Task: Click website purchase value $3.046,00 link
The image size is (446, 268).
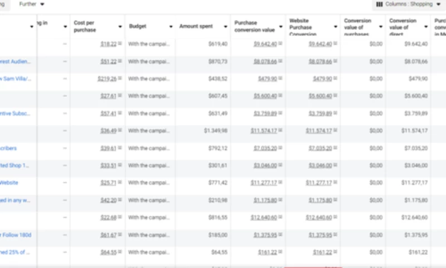Action: (320, 165)
